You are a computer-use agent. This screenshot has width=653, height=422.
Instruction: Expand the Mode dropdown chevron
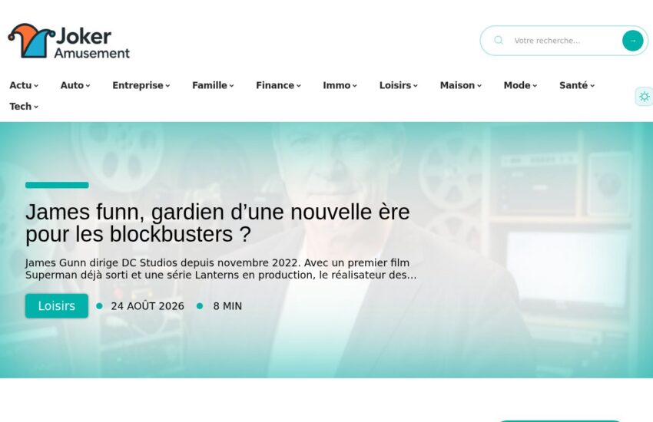535,86
